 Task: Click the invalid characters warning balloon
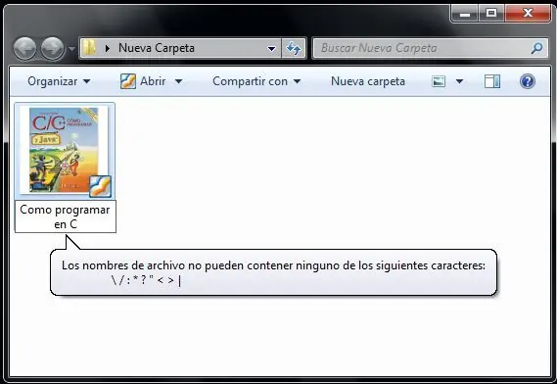coord(273,272)
